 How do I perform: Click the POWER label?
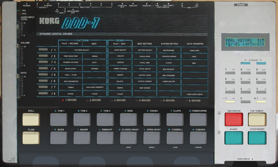pos(241,5)
